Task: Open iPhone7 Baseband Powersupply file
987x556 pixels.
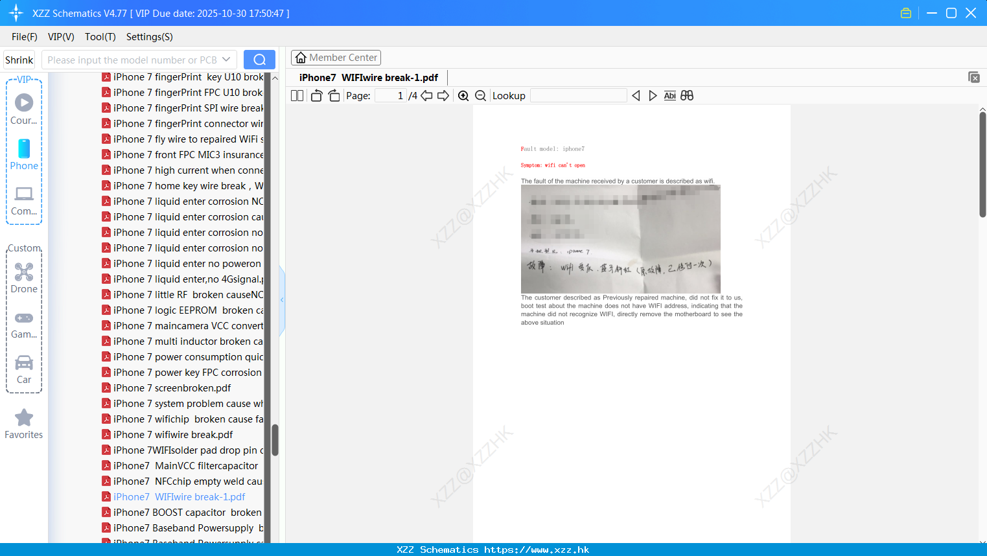Action: [183, 528]
